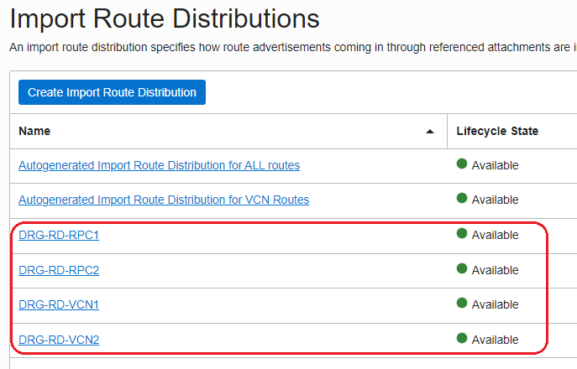
Task: Open the DRG-RD-RPC1 route distribution
Action: (59, 235)
